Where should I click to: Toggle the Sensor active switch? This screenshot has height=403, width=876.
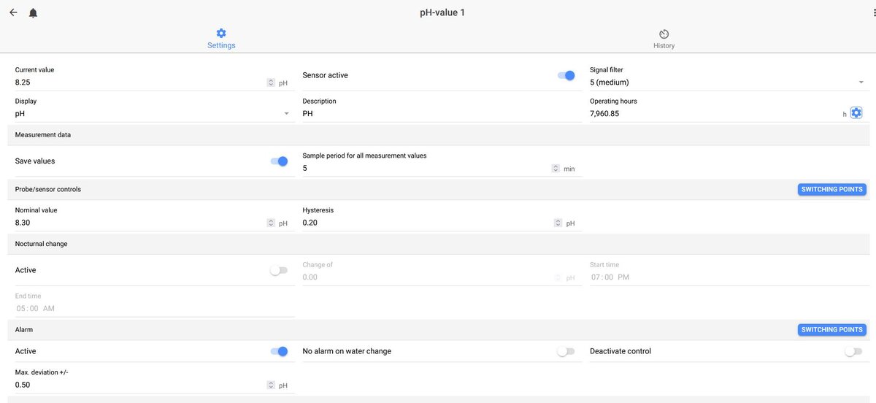point(566,75)
